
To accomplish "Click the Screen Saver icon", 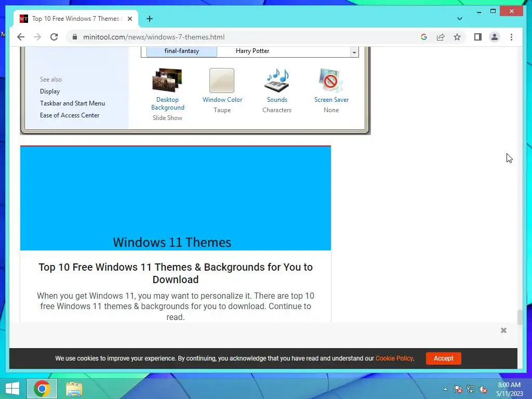I will [331, 81].
